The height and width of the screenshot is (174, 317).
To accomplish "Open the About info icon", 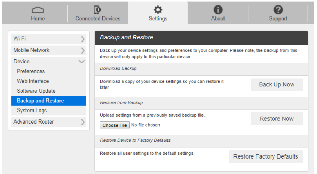I will pos(218,10).
